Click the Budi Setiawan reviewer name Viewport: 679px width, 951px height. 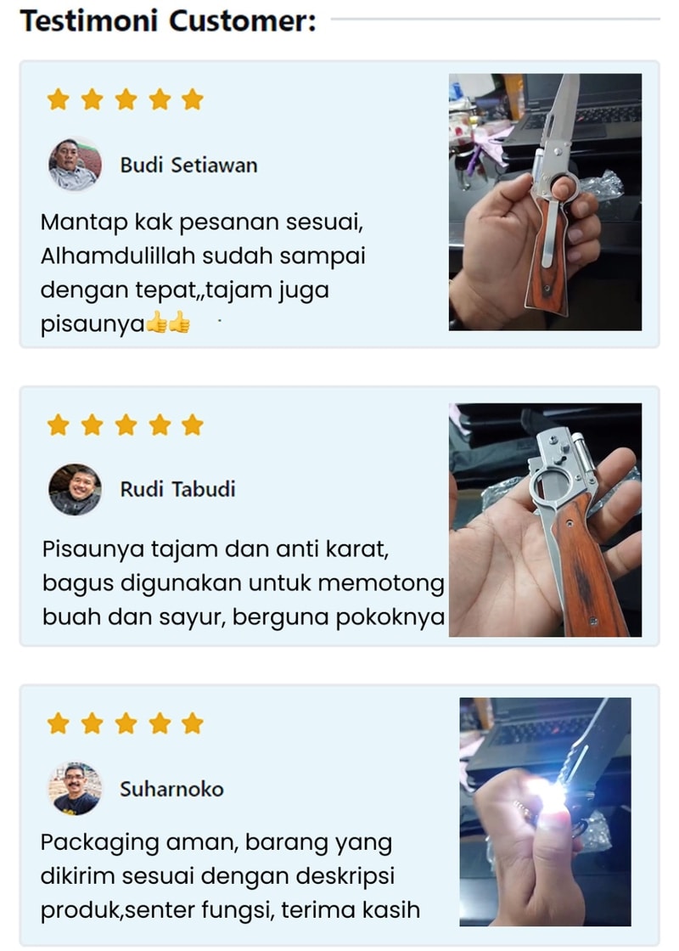click(x=188, y=165)
